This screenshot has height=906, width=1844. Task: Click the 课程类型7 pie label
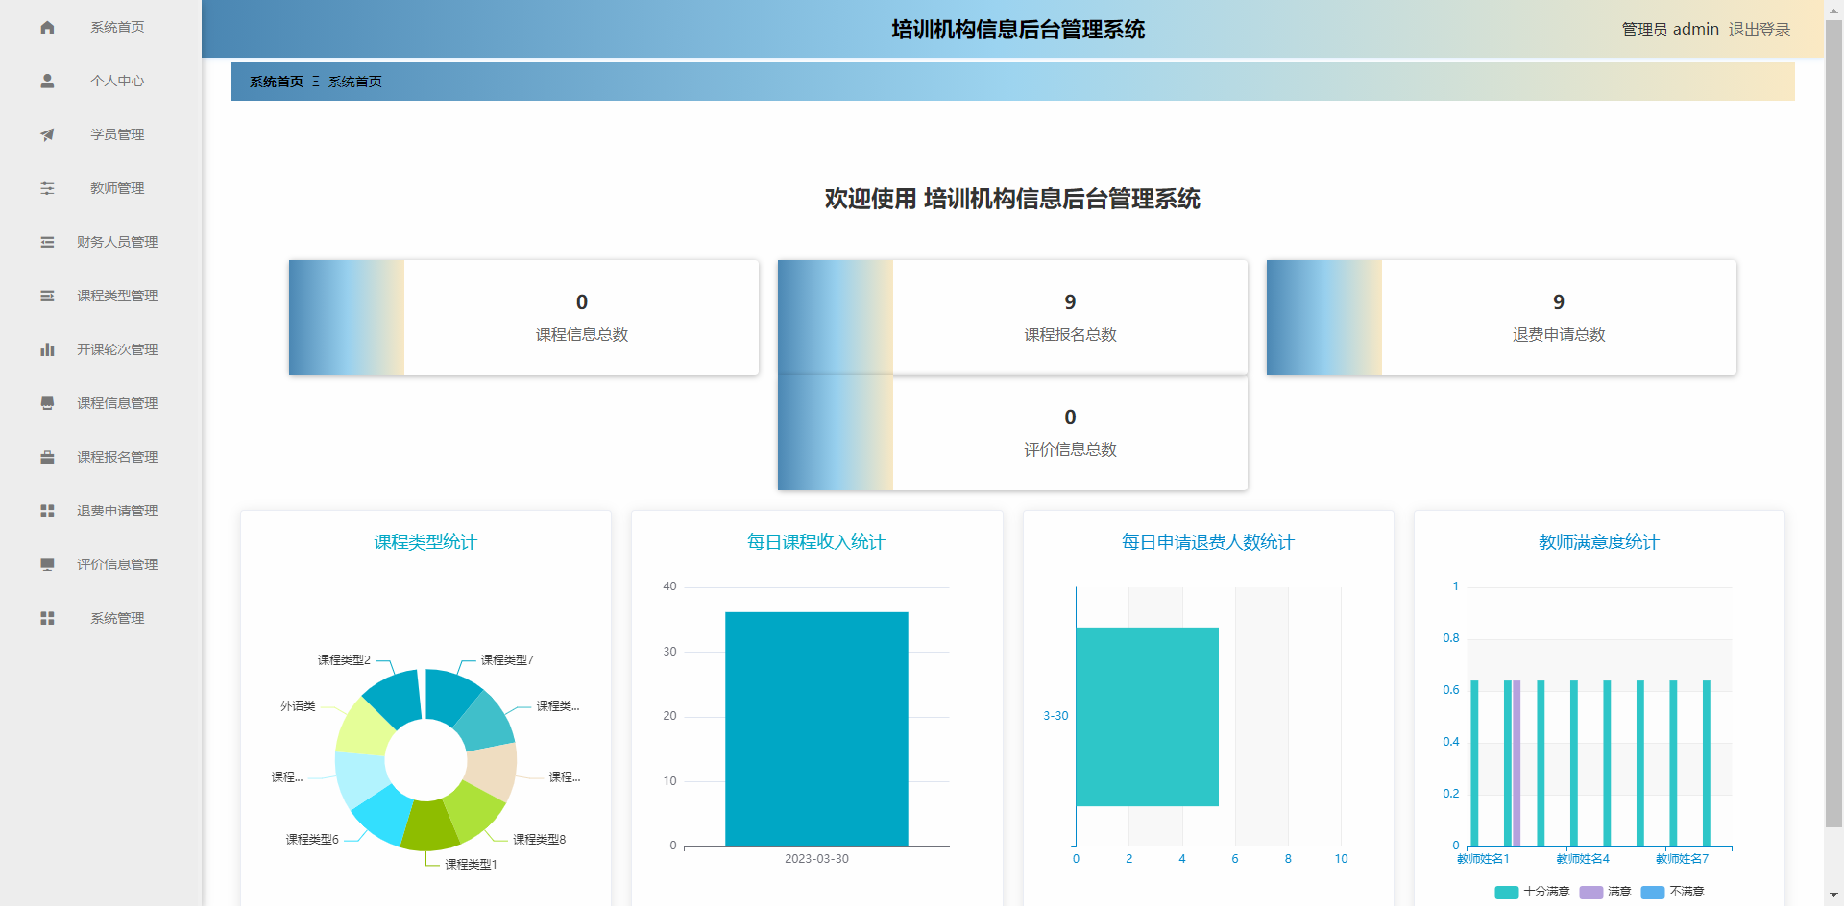(507, 660)
